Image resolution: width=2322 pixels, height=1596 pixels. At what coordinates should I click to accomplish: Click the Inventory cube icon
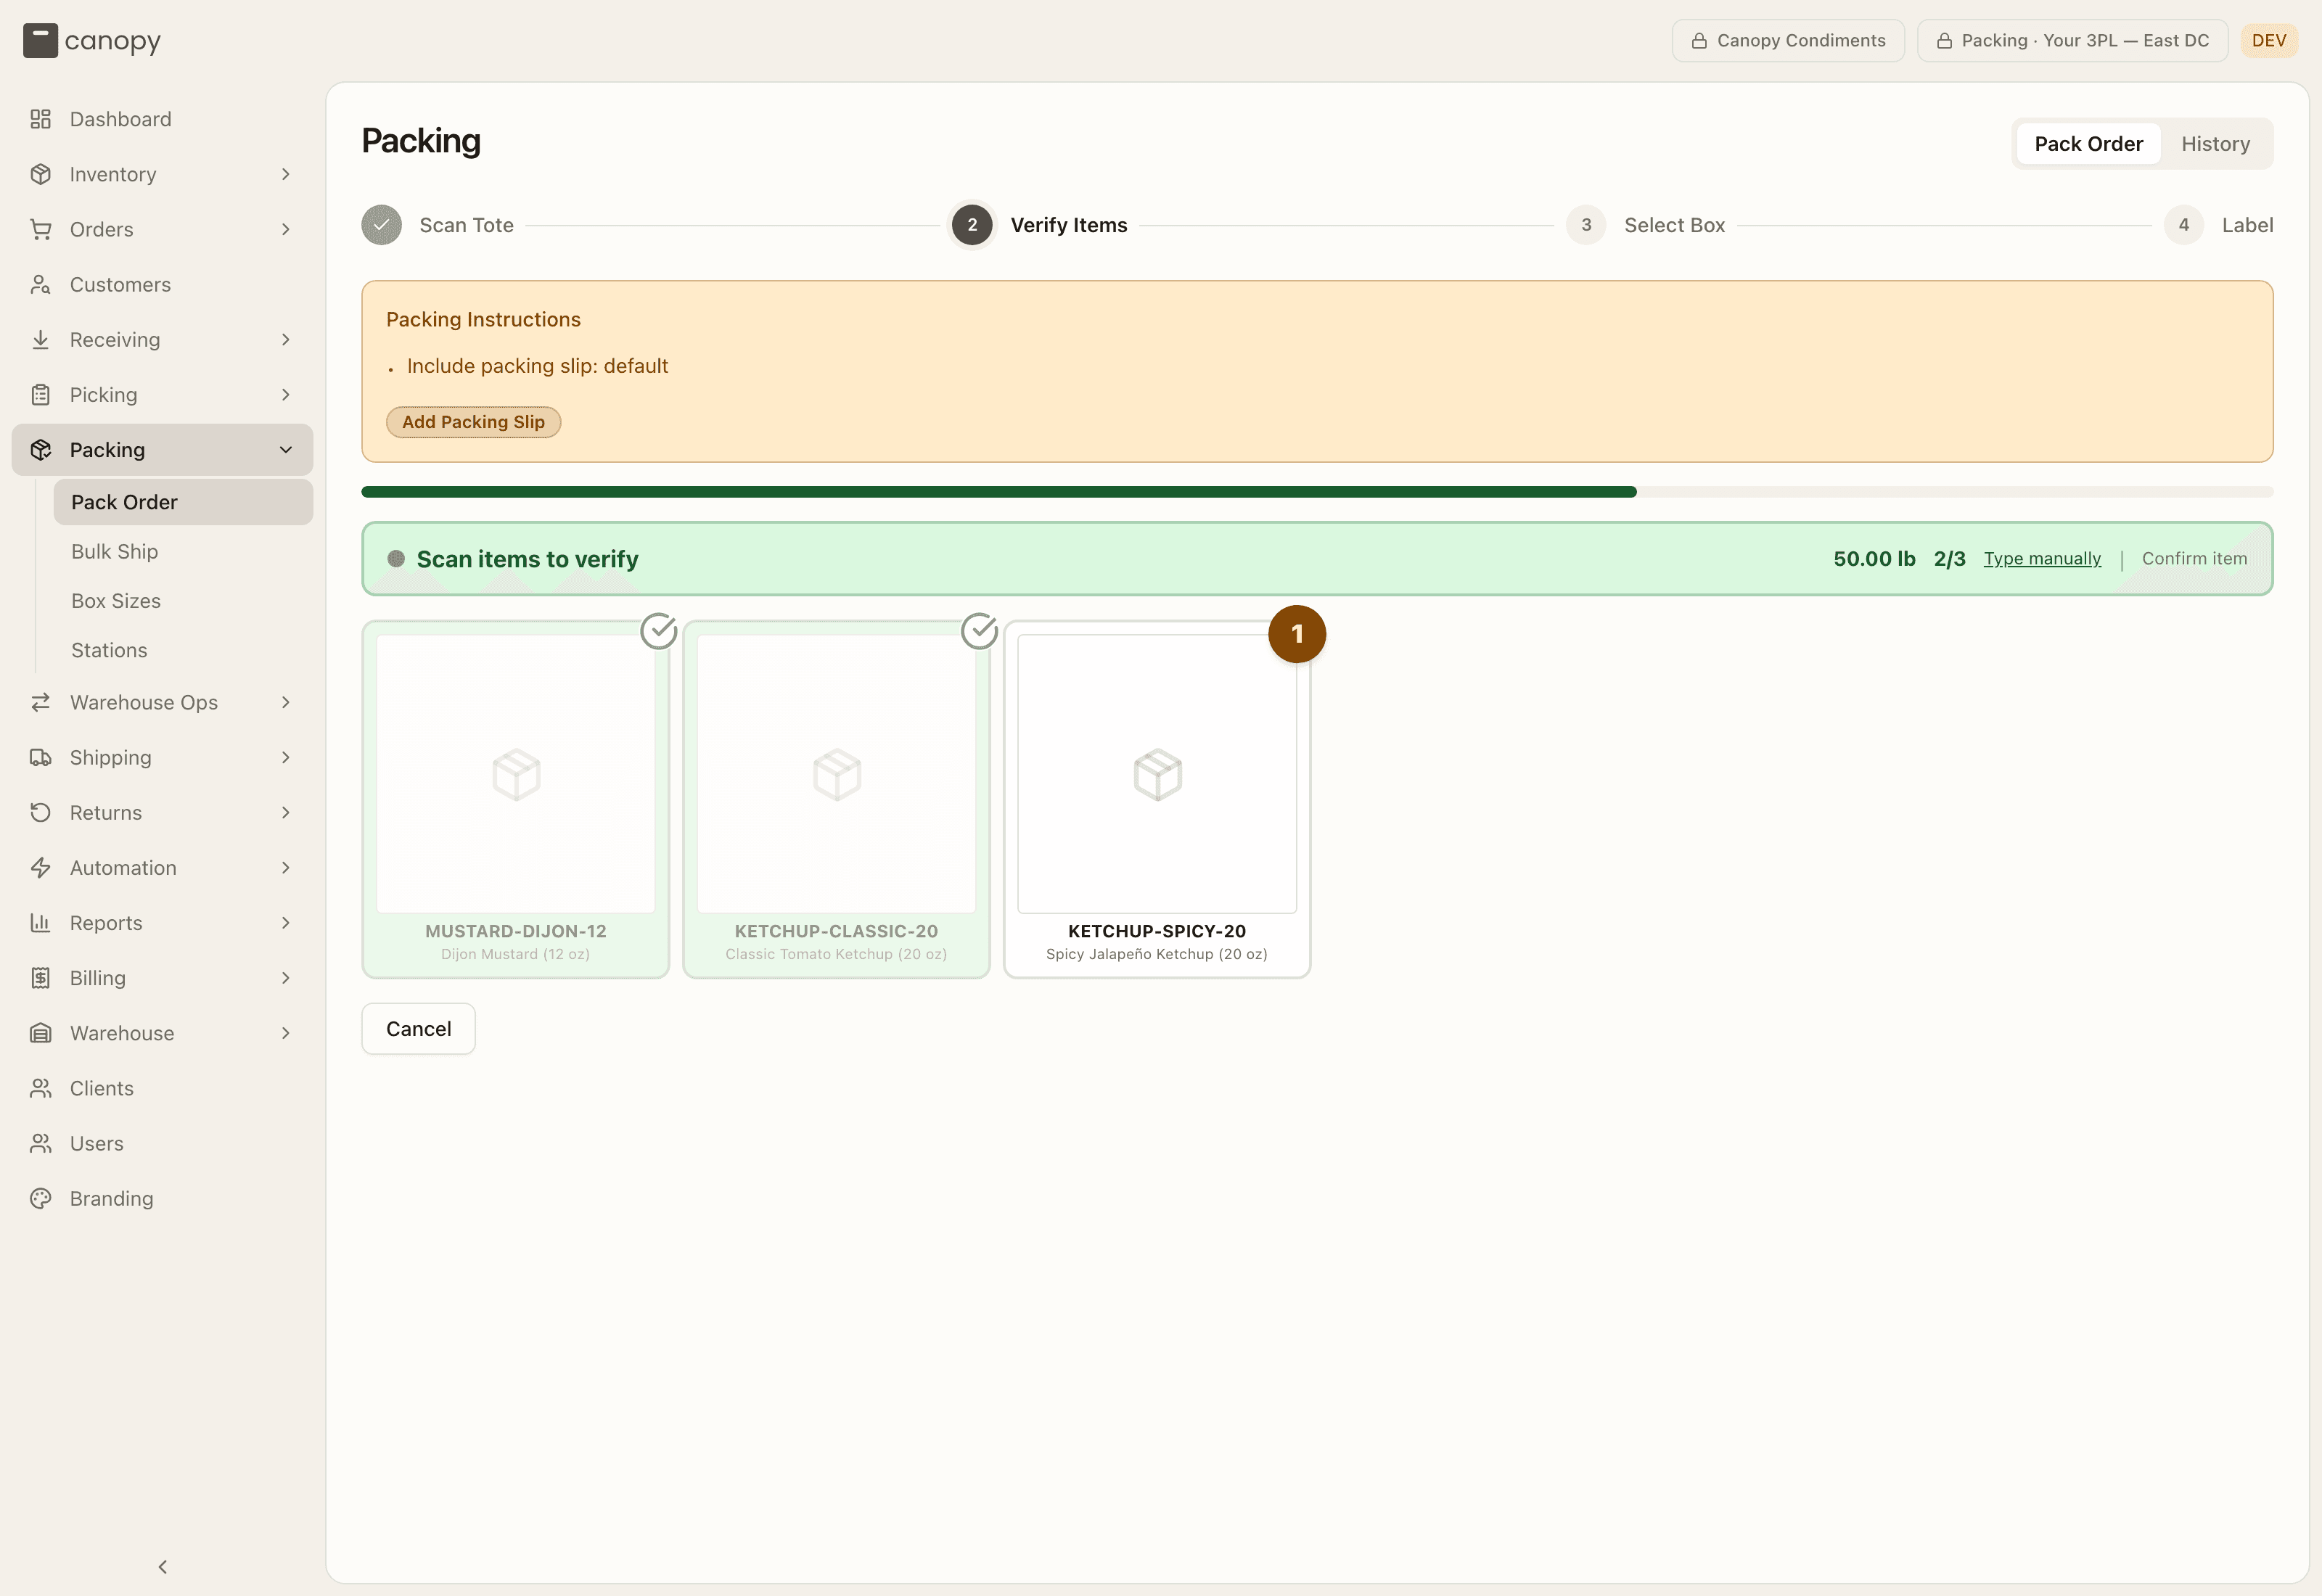(x=40, y=174)
